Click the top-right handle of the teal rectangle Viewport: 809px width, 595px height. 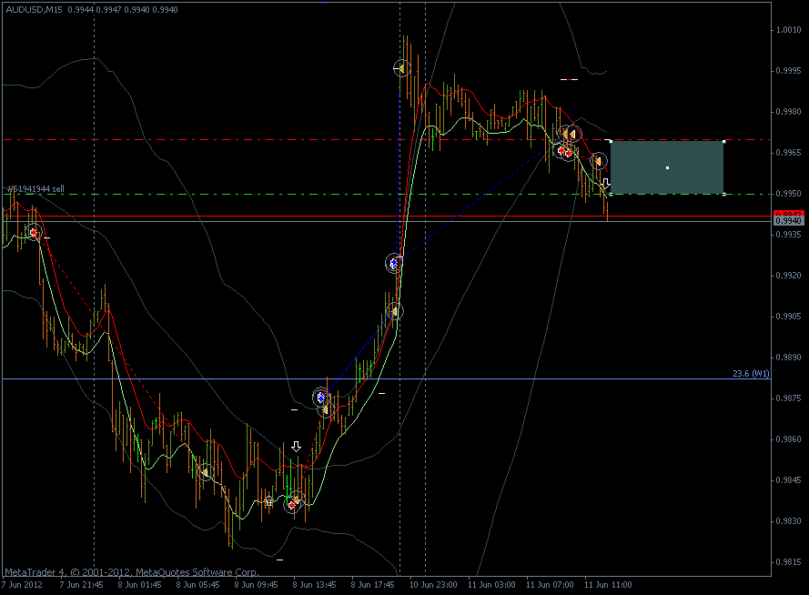click(x=723, y=141)
